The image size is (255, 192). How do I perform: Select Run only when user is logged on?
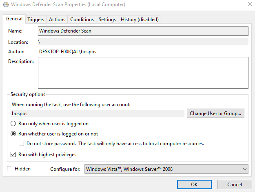click(49, 124)
